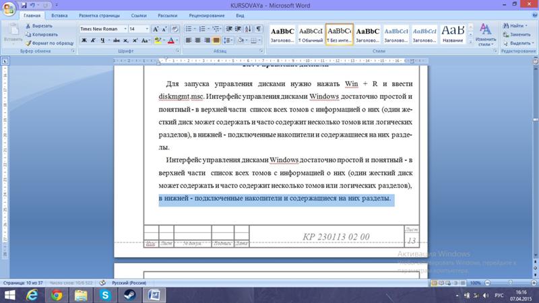Save the document via quick access toolbar
This screenshot has width=539, height=303.
22,5
